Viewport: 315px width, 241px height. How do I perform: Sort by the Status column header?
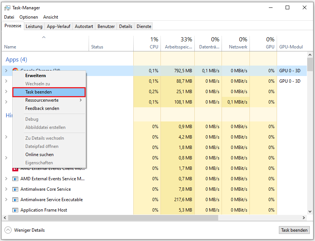pos(111,44)
